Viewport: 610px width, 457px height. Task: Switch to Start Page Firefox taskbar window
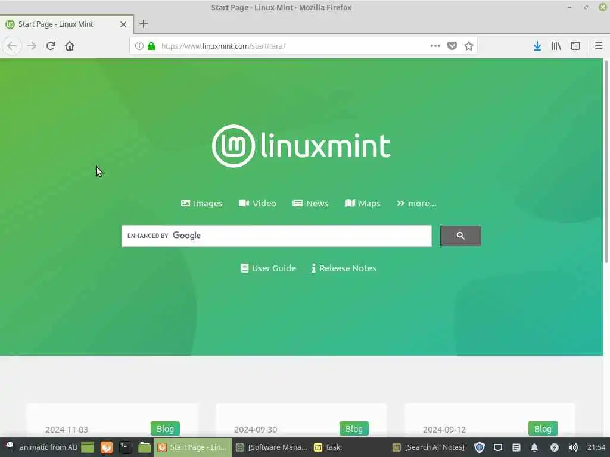click(x=194, y=447)
